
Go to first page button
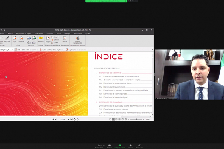[x=53, y=119]
